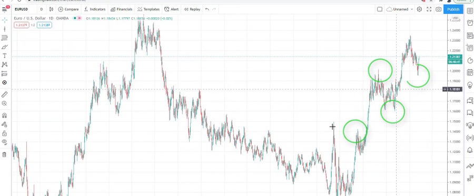Toggle the layout select square checkbox

coord(380,9)
